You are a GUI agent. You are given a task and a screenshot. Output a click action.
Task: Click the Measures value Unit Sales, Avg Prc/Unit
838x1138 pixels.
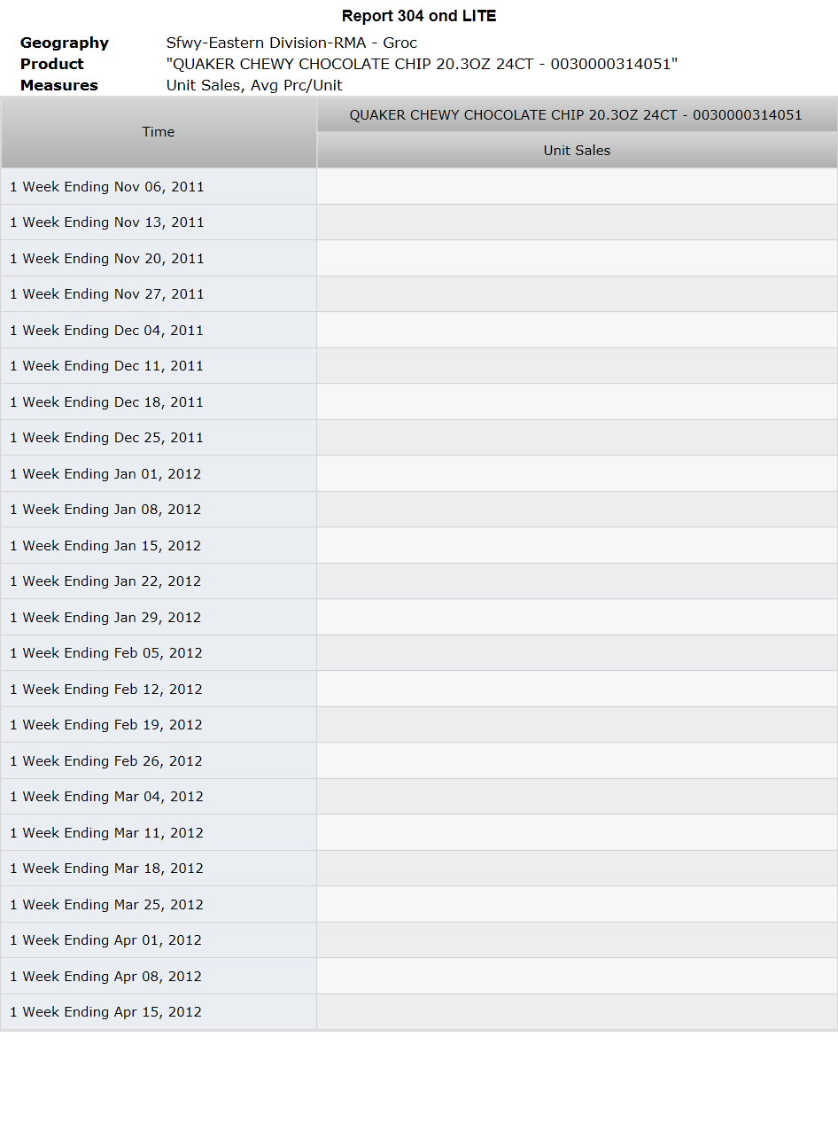click(x=254, y=85)
